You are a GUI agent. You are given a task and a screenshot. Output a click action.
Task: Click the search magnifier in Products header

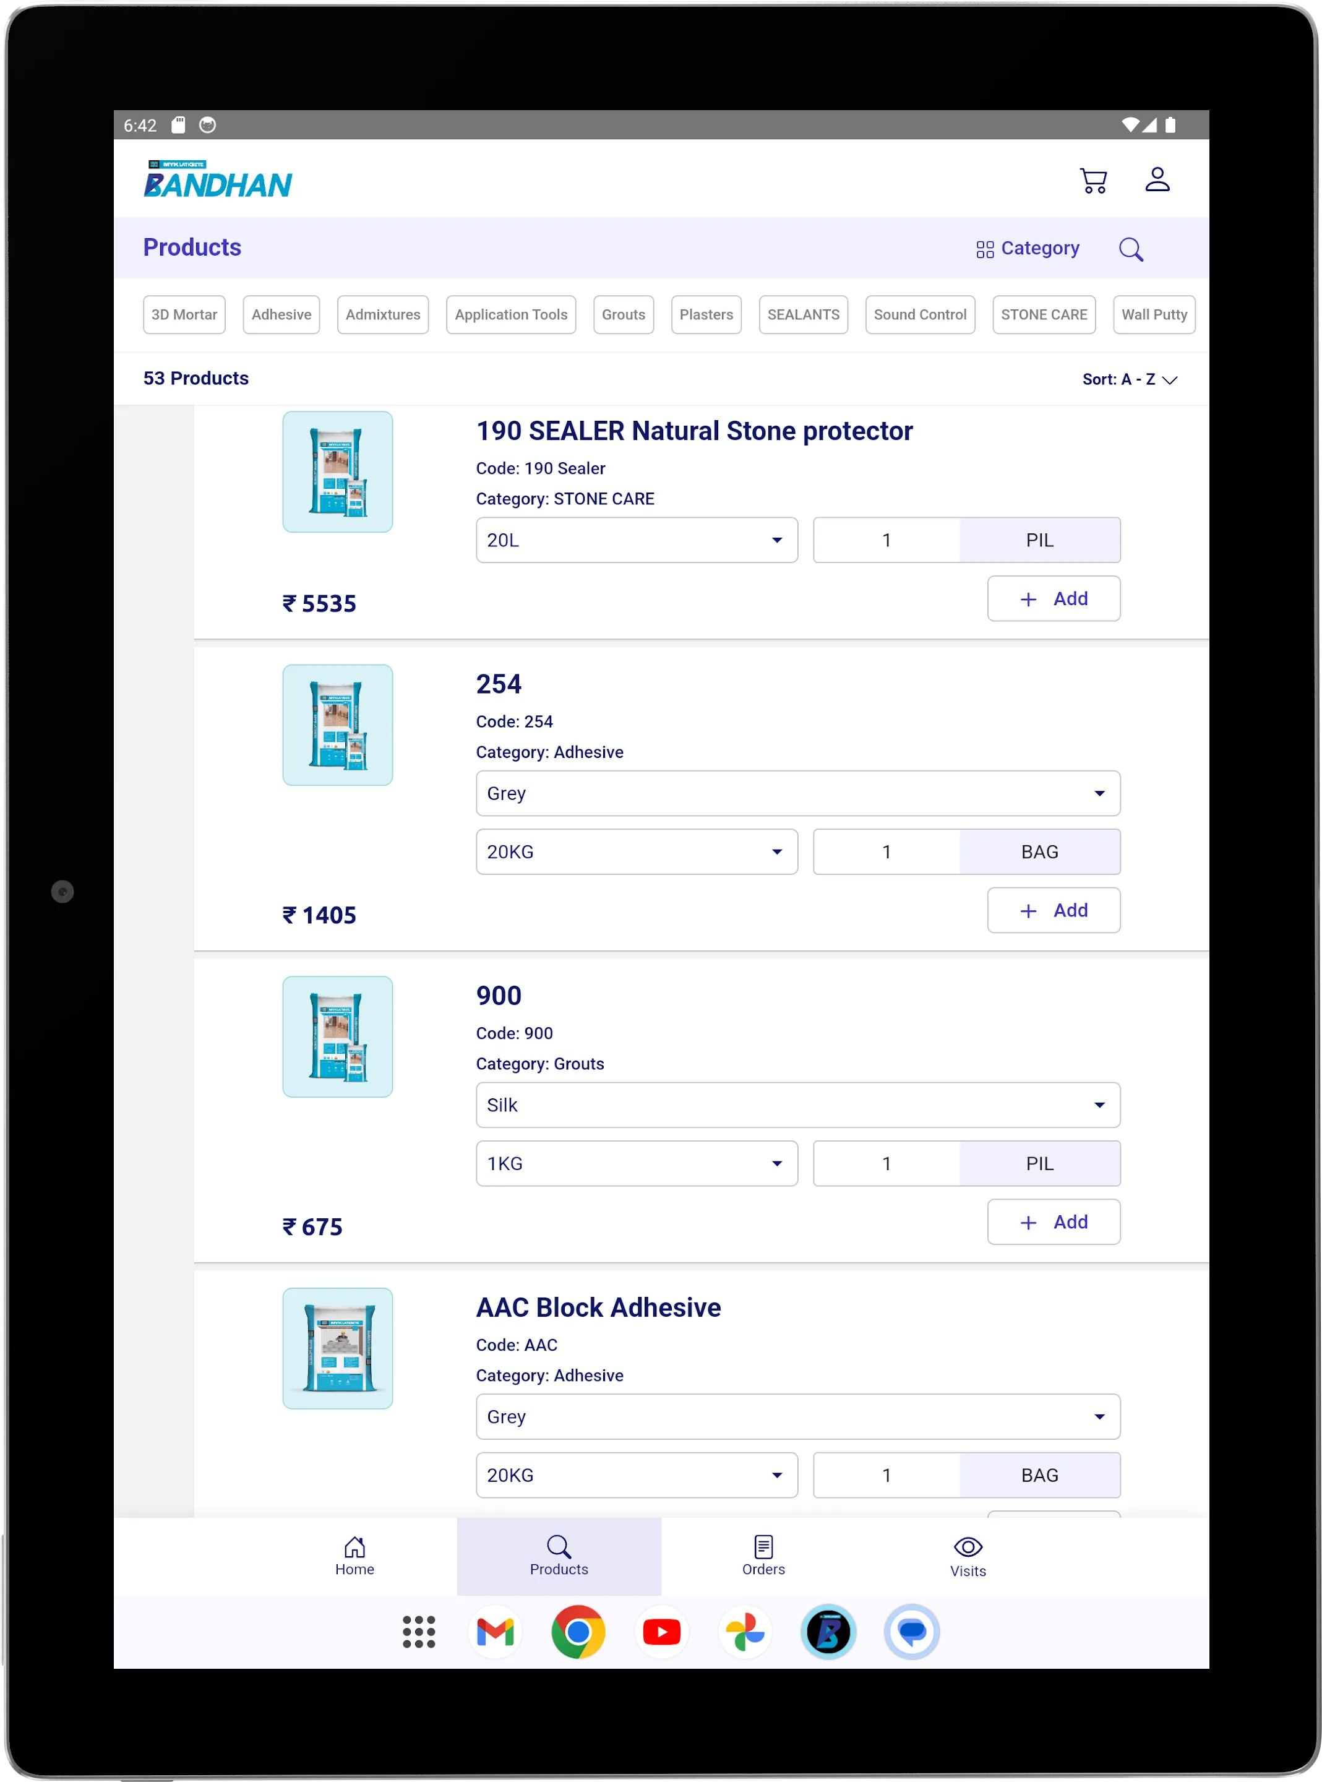[x=1131, y=249]
